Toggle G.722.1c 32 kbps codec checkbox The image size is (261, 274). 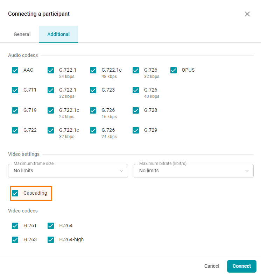point(51,130)
